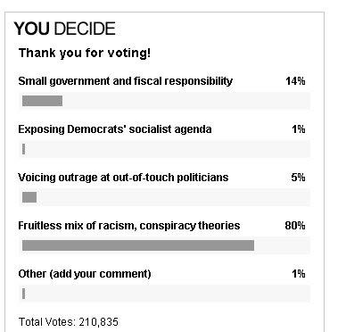Viewport: 346px width, 332px height.
Task: Select 'Exposing Democrats' socialist agenda' label
Action: pyautogui.click(x=115, y=129)
